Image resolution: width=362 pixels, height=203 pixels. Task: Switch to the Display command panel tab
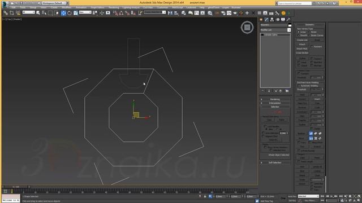pos(283,20)
